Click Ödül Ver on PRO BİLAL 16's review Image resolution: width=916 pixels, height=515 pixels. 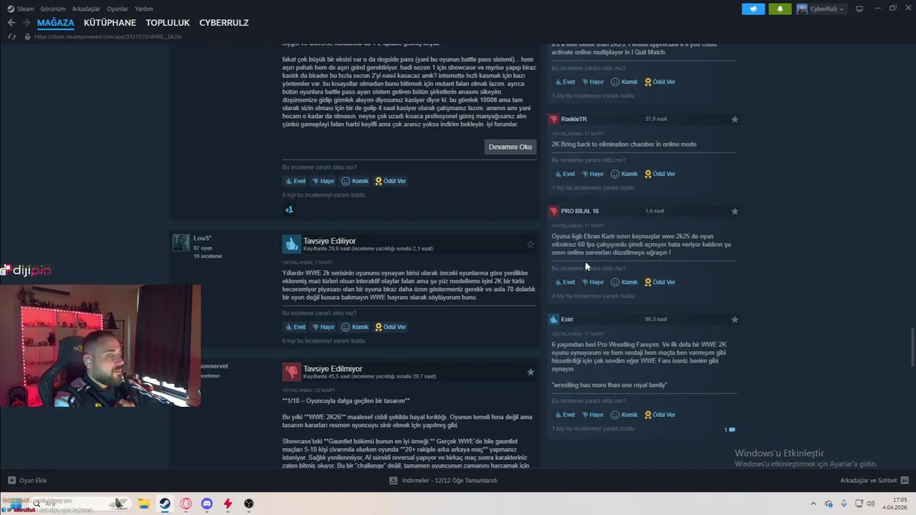coord(660,282)
